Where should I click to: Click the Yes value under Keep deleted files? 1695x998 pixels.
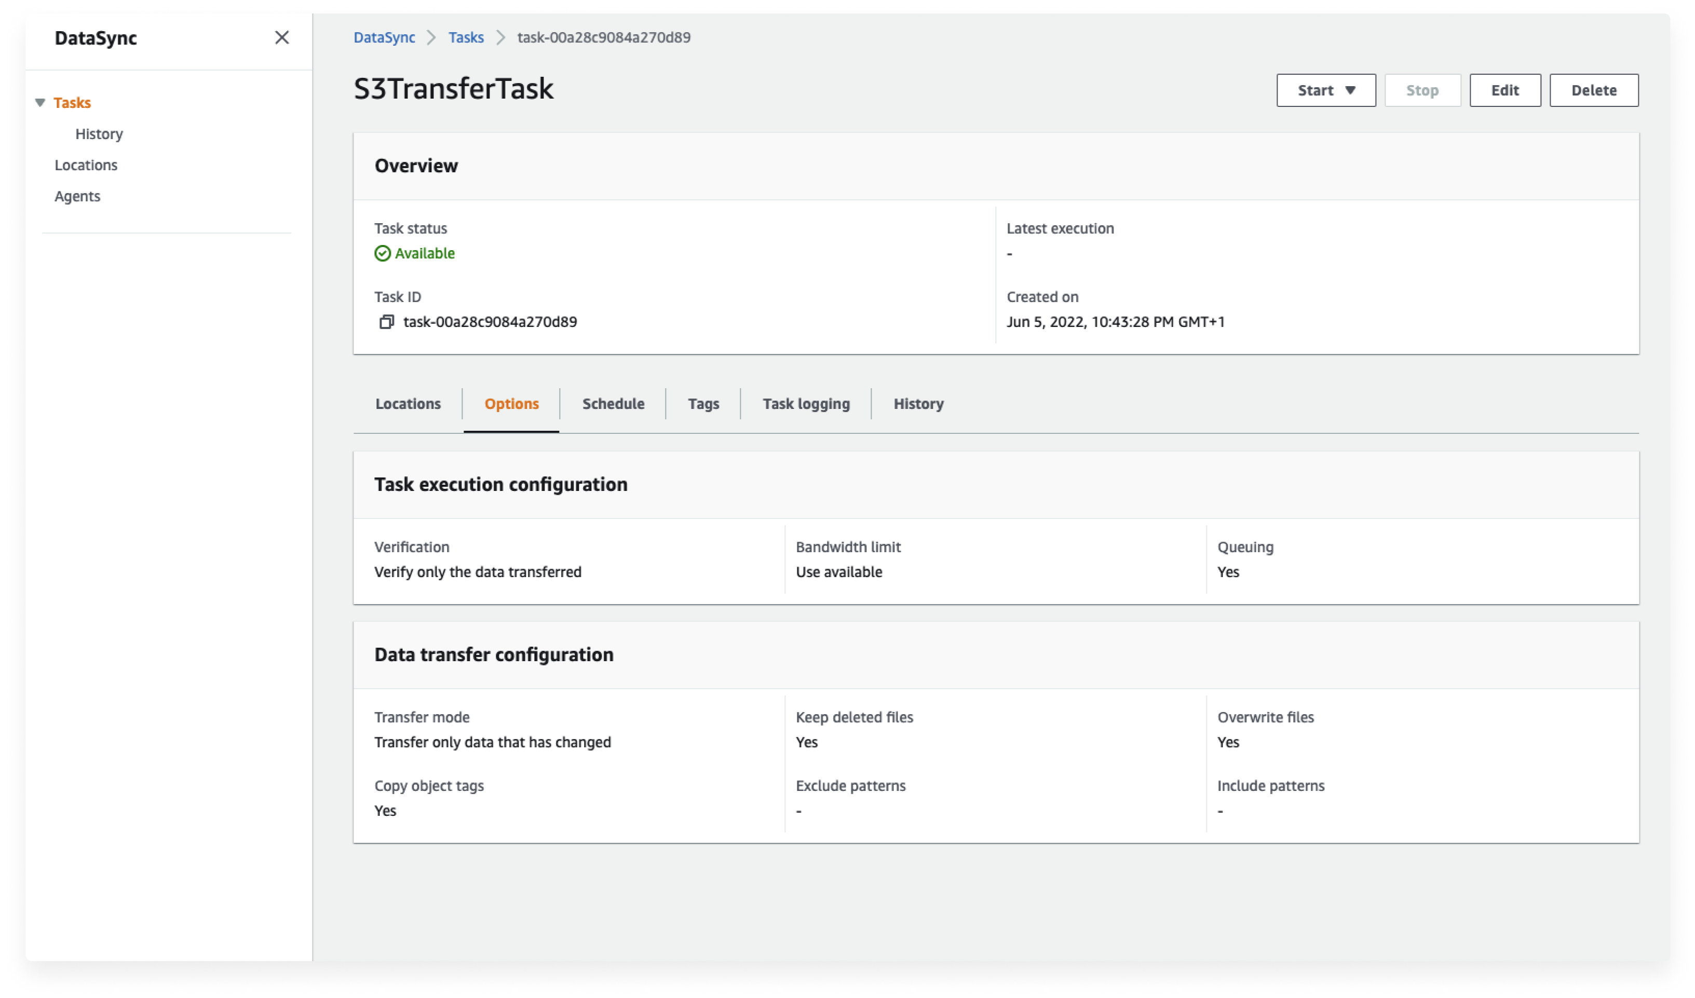(x=806, y=743)
